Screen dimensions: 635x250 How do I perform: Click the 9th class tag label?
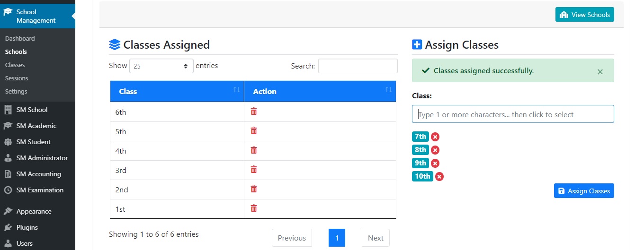click(x=420, y=163)
